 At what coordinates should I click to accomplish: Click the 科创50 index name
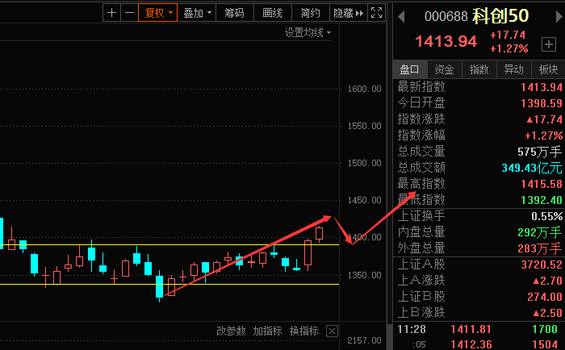coord(500,16)
